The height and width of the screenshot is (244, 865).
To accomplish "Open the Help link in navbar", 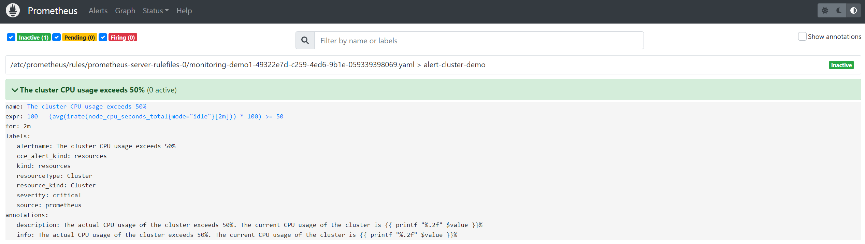I will click(x=184, y=11).
